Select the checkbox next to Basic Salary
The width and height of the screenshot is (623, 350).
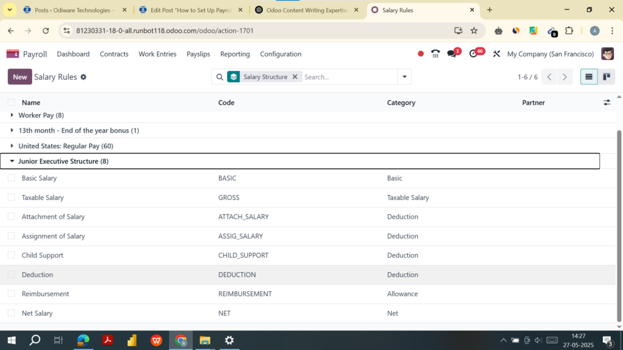coord(11,178)
